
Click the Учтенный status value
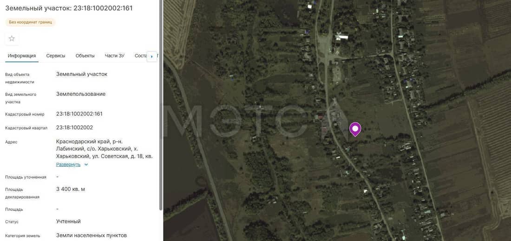point(68,222)
